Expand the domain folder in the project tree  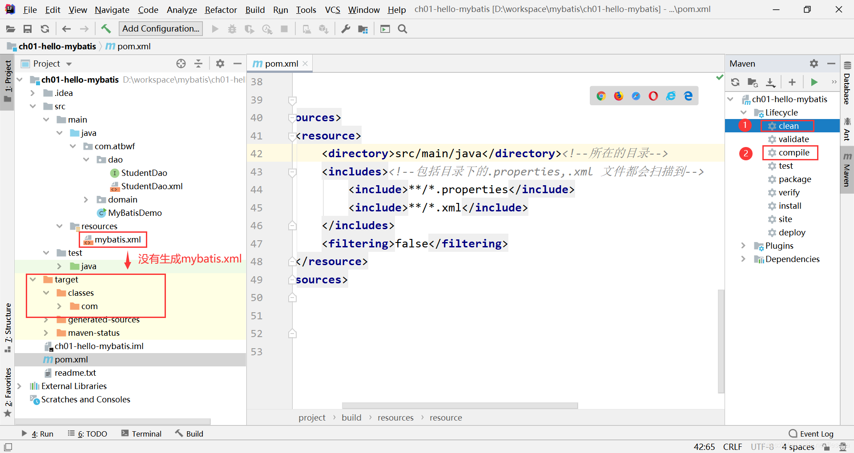pyautogui.click(x=86, y=199)
